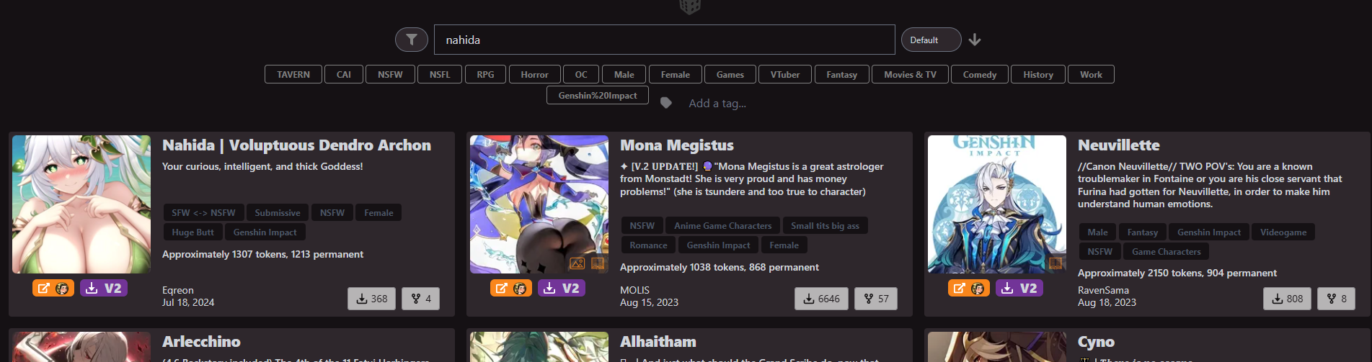Click the Add a tag field

717,103
